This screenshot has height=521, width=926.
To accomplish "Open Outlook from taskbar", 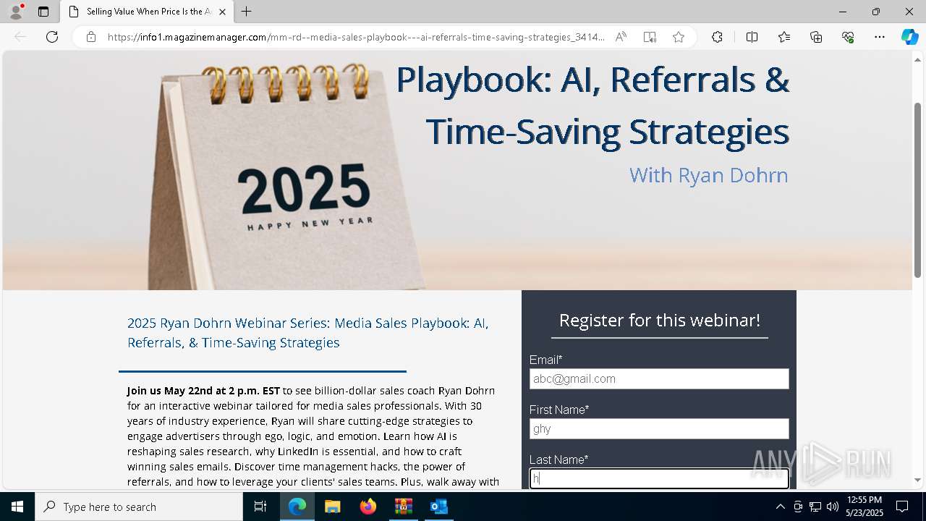I will click(x=438, y=507).
